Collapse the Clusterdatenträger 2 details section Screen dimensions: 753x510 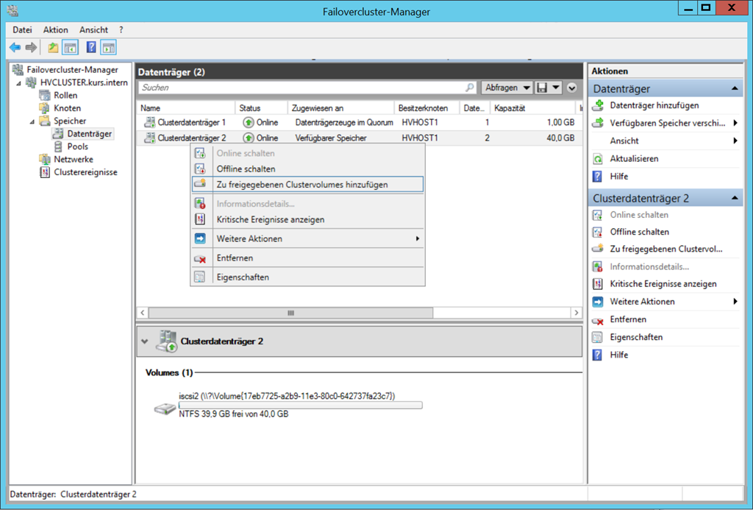coord(145,341)
